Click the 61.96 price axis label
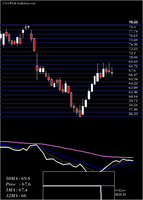 [x=133, y=92]
